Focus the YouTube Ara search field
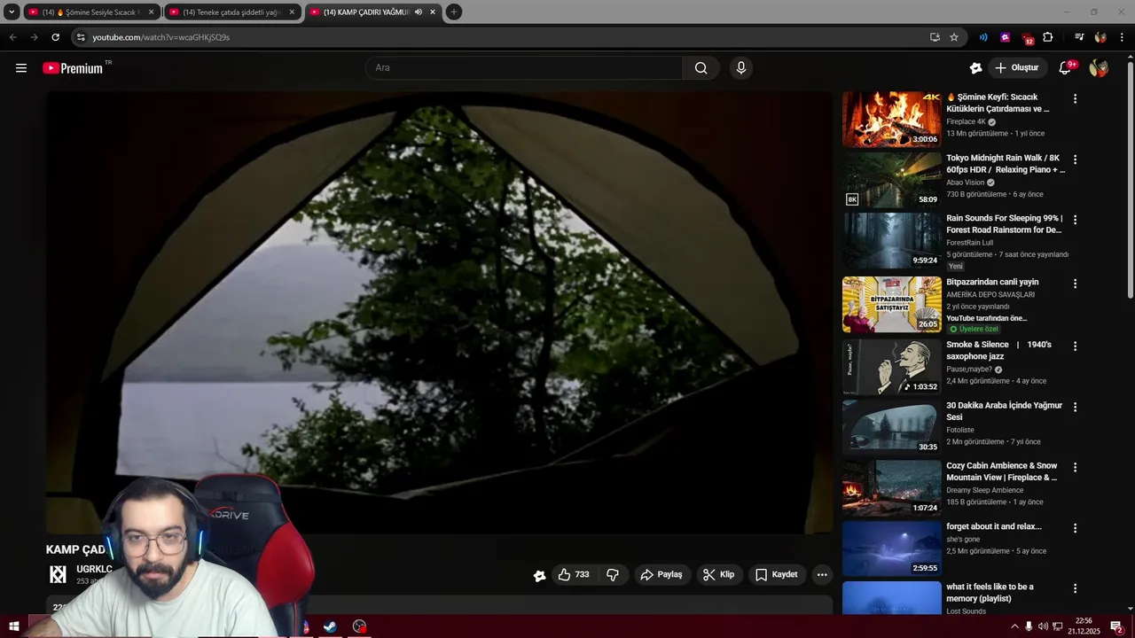 (x=524, y=68)
